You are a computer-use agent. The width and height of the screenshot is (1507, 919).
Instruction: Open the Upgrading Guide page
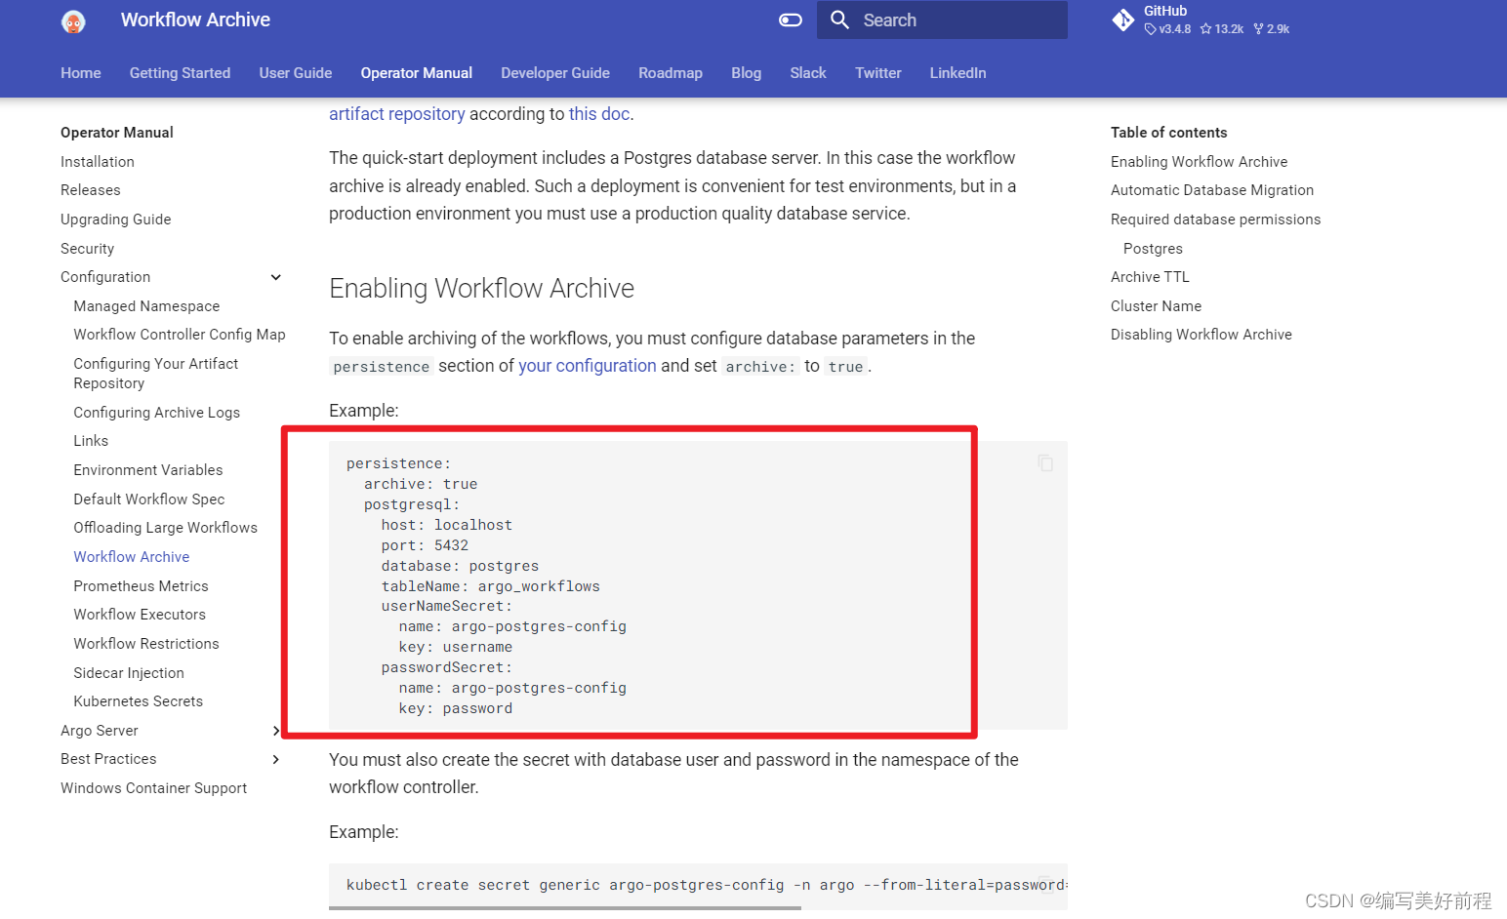pyautogui.click(x=116, y=220)
